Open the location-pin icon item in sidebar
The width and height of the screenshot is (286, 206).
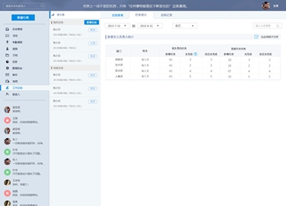coord(7,42)
